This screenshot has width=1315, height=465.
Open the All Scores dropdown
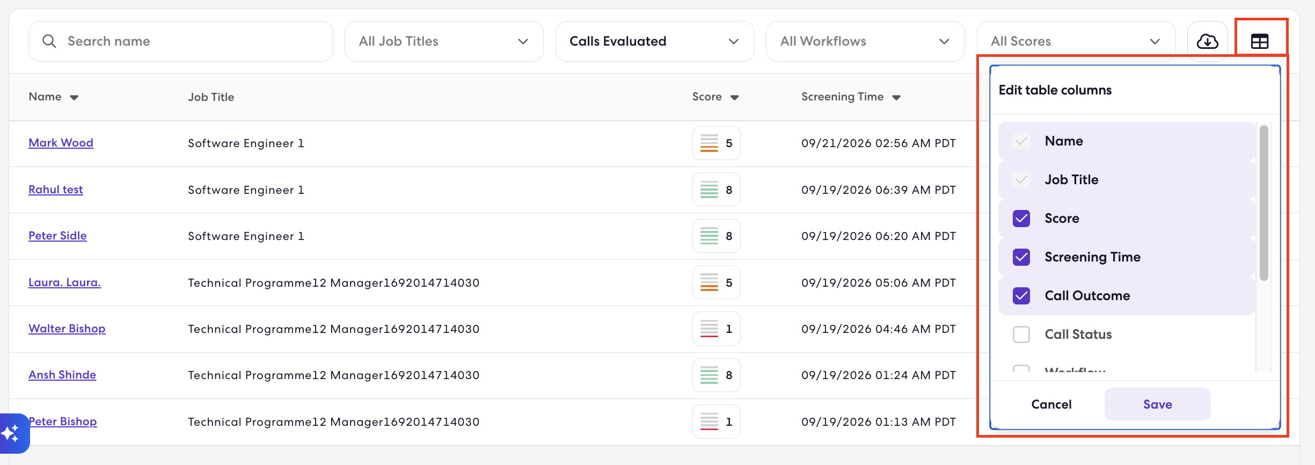[1076, 41]
